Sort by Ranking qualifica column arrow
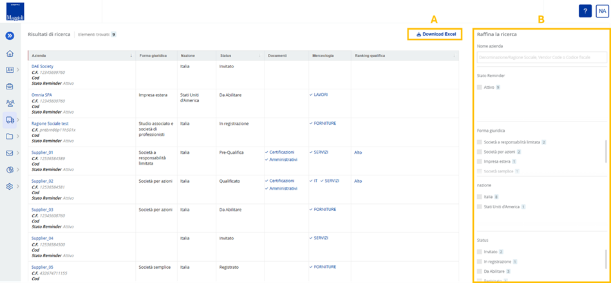The width and height of the screenshot is (611, 283). pos(454,56)
